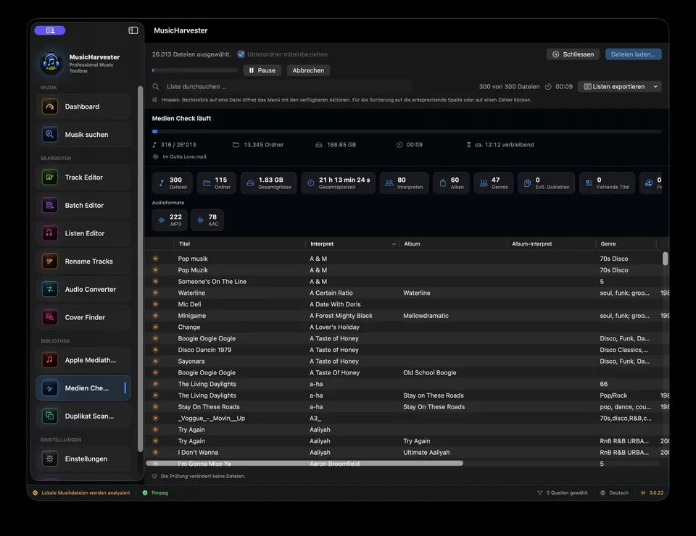Toggle the sidebar panel icon
The width and height of the screenshot is (696, 536).
[x=133, y=30]
